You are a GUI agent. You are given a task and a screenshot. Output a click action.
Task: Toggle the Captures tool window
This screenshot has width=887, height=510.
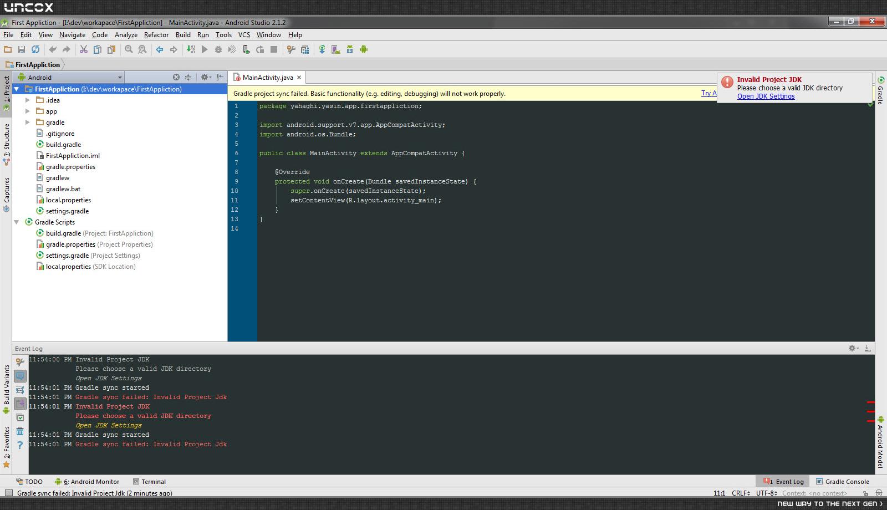tap(6, 195)
